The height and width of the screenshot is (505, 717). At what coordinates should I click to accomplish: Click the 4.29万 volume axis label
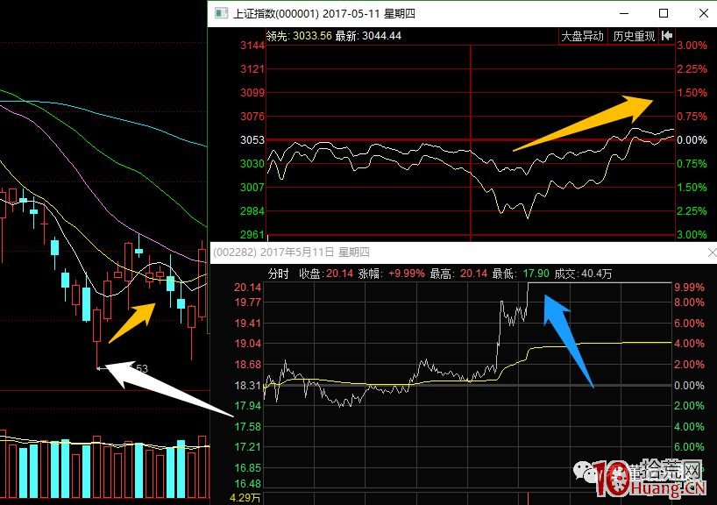coord(245,498)
